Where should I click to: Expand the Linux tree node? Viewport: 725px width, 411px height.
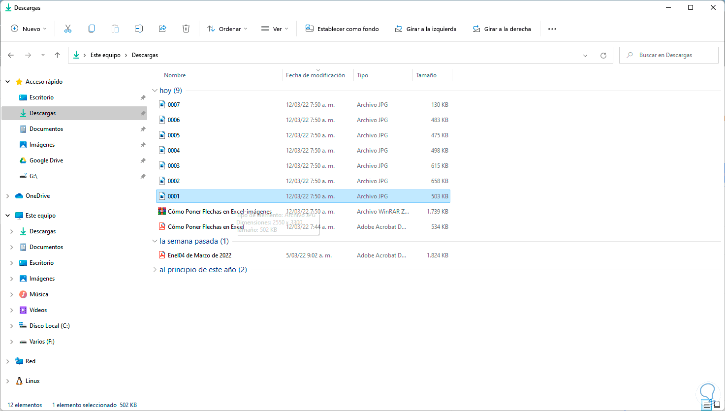click(x=8, y=381)
